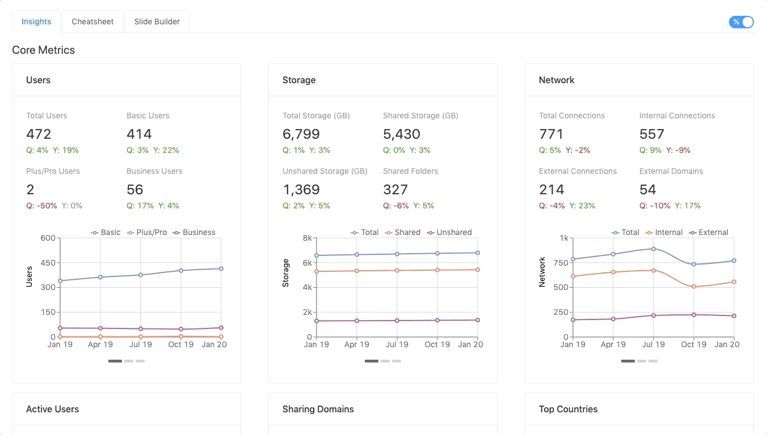Viewport: 767px width, 435px height.
Task: Switch to the Insights tab
Action: (x=36, y=22)
